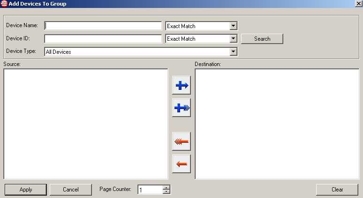Image resolution: width=363 pixels, height=198 pixels.
Task: Click the Clear button
Action: click(337, 190)
